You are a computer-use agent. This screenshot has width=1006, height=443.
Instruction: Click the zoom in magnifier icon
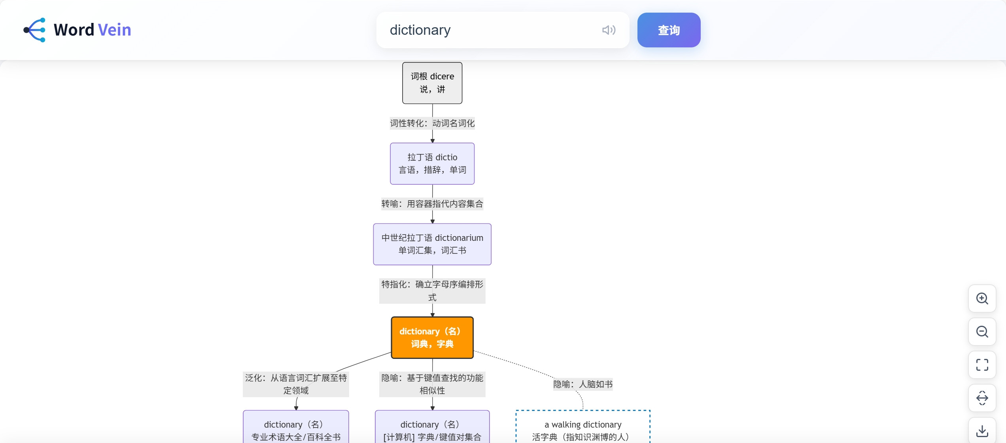pos(982,298)
